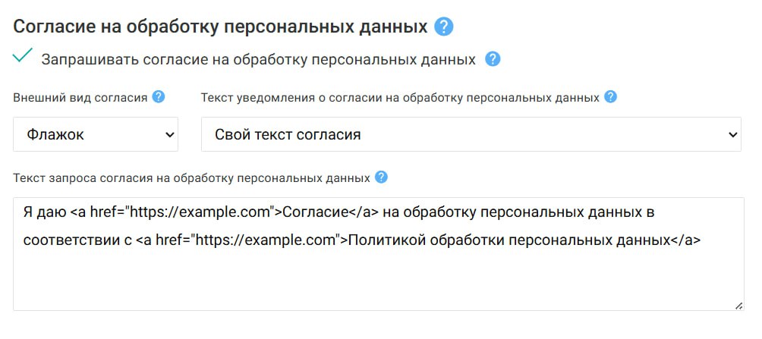Uncheck the consent request checkmark
This screenshot has width=762, height=339.
(23, 56)
